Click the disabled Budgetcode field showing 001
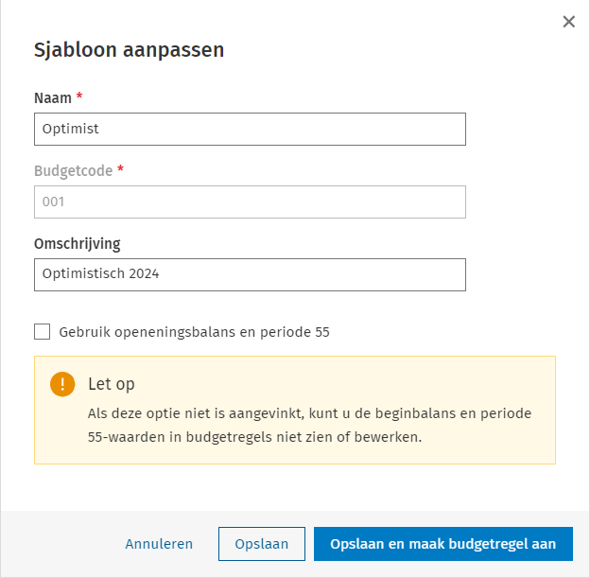 click(250, 201)
